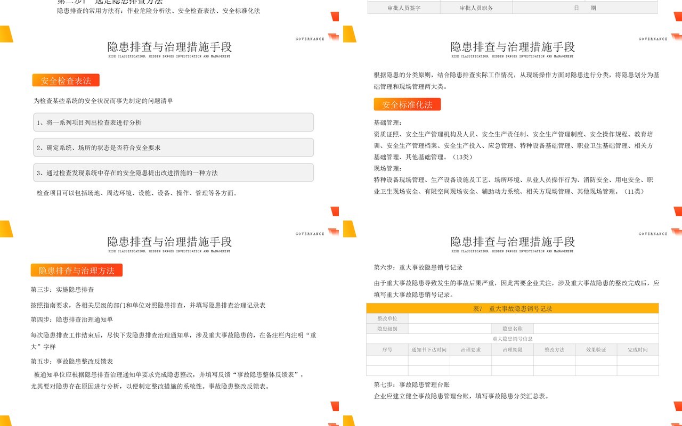Click the heading '第六步：重大事故隐患销号记录'
Viewport: 682px width, 426px height.
418,267
